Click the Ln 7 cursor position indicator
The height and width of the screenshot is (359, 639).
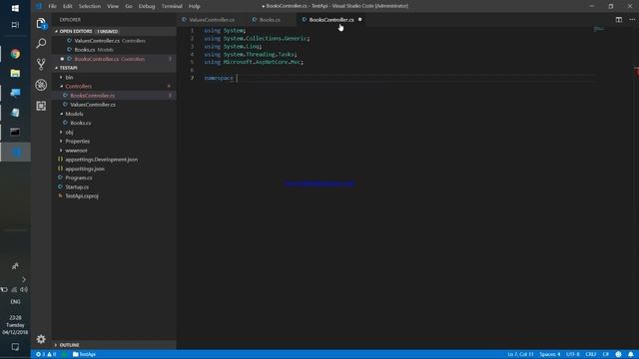(x=520, y=354)
